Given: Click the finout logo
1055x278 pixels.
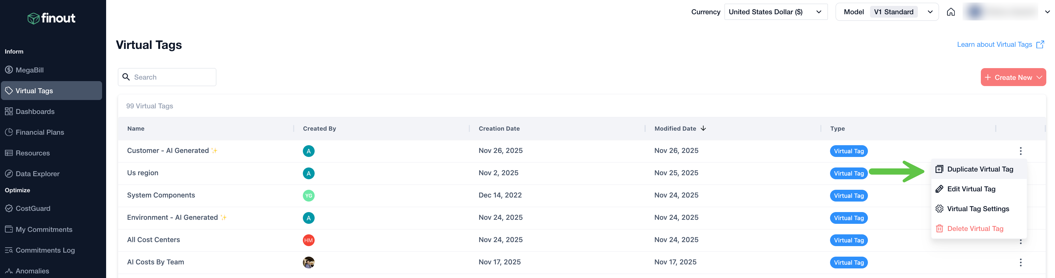Looking at the screenshot, I should click(52, 18).
